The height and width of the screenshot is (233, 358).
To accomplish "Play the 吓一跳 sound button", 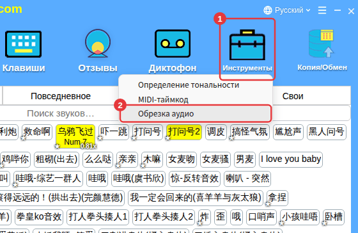I will (114, 132).
